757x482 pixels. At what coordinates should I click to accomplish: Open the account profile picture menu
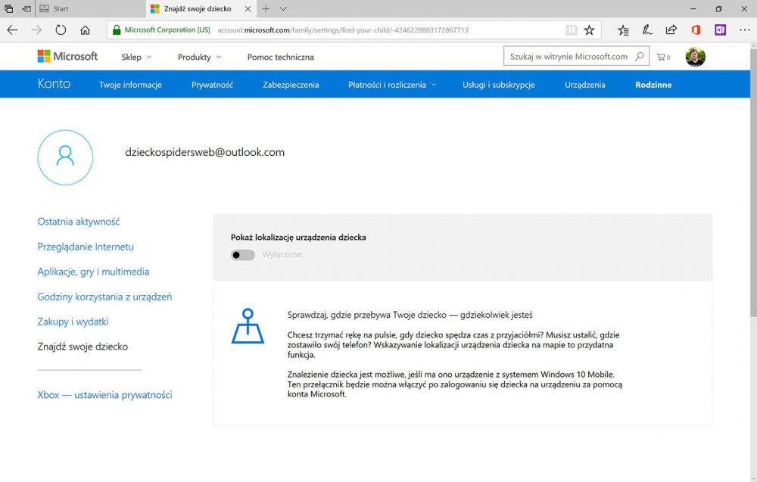(x=695, y=57)
